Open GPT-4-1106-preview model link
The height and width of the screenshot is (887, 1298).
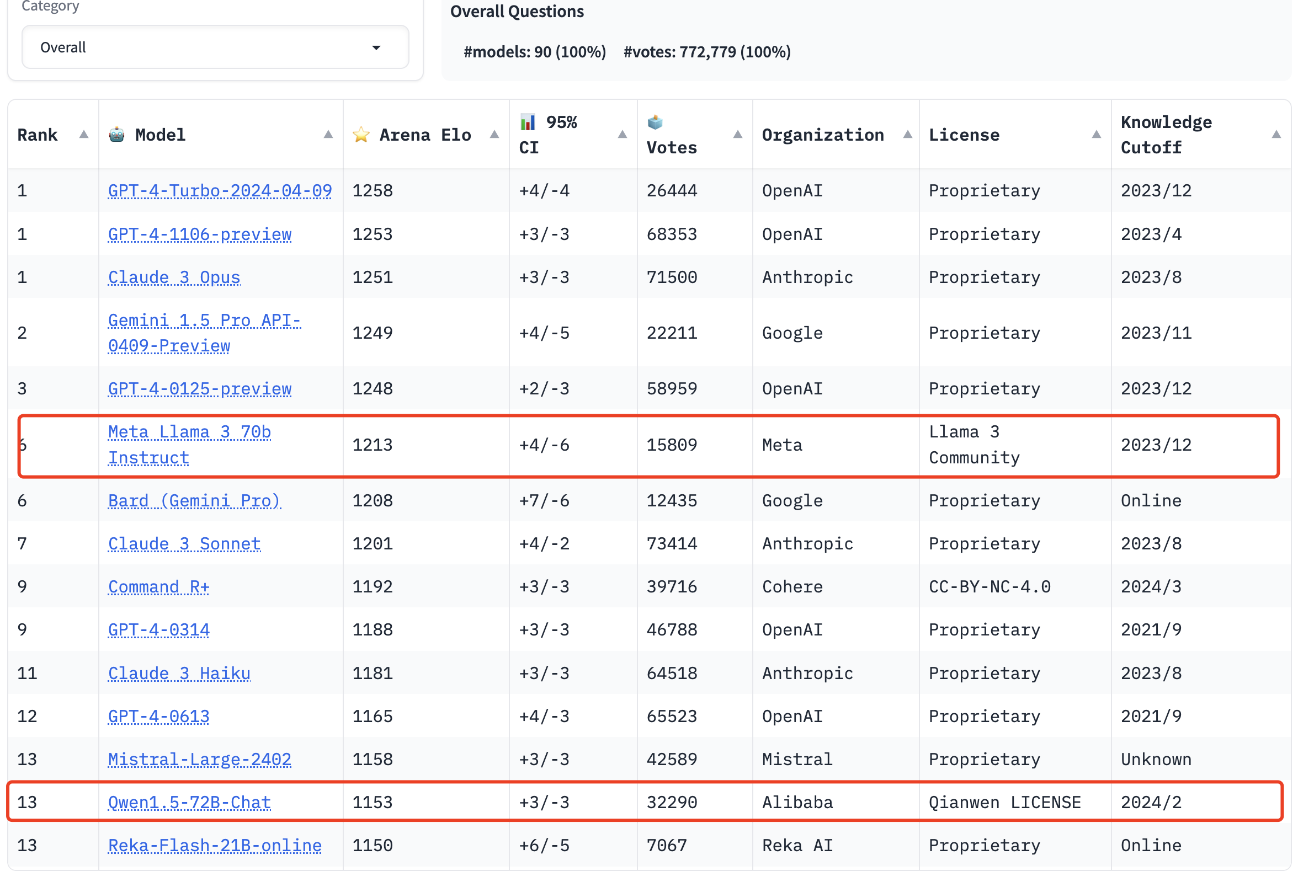(200, 234)
